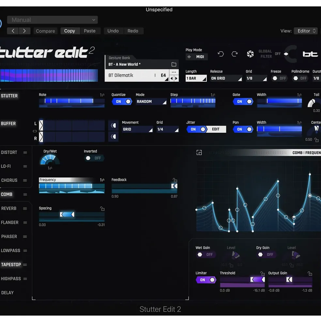Open the Buffer Movement GRID dropdown
This screenshot has width=321, height=322.
[x=137, y=129]
